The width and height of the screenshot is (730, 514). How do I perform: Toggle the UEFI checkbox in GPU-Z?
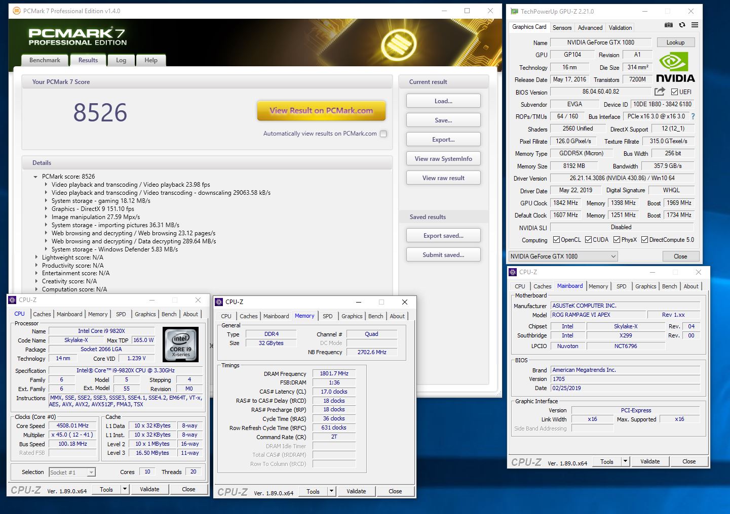(674, 92)
